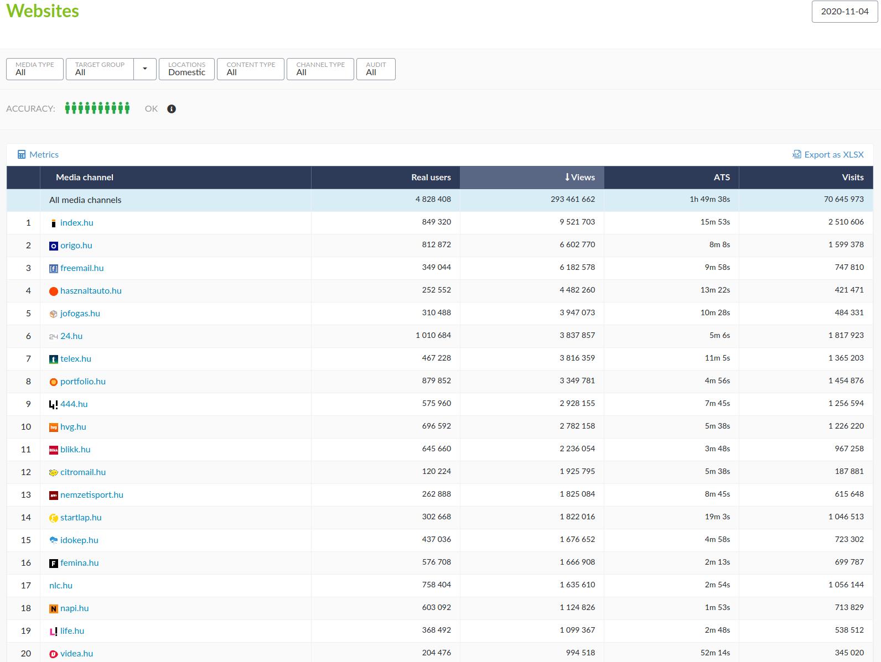Open the freemail.hu link
This screenshot has height=662, width=881.
pos(82,268)
